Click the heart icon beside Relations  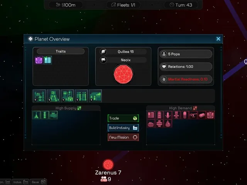pyautogui.click(x=164, y=67)
